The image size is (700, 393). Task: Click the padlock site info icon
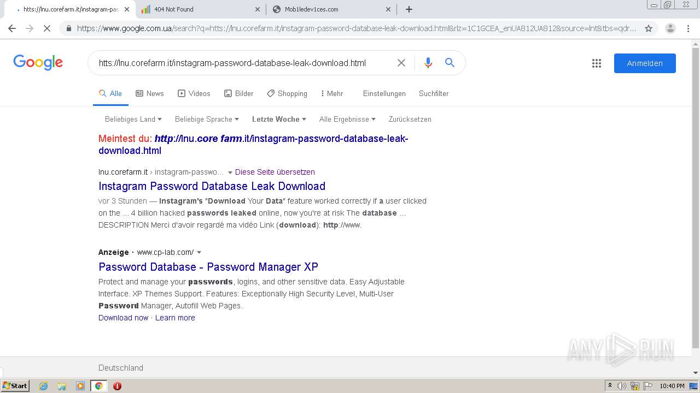pos(69,28)
